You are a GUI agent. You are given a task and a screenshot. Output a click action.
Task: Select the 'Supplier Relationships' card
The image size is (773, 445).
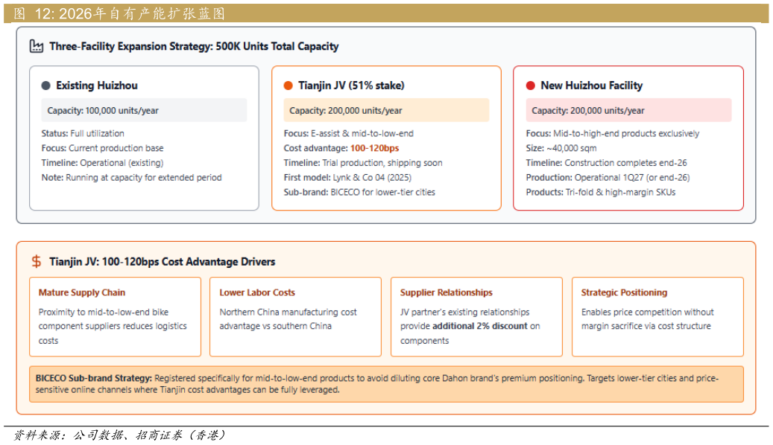pyautogui.click(x=476, y=317)
